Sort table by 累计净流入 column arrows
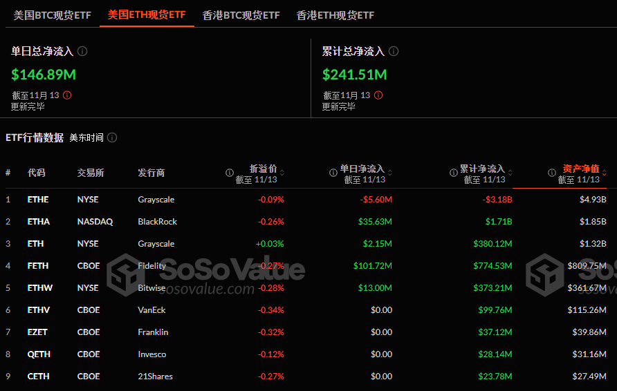617x391 pixels. click(x=509, y=173)
